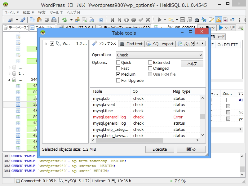Select the mysql.event result row
This screenshot has width=248, height=186.
(x=145, y=105)
